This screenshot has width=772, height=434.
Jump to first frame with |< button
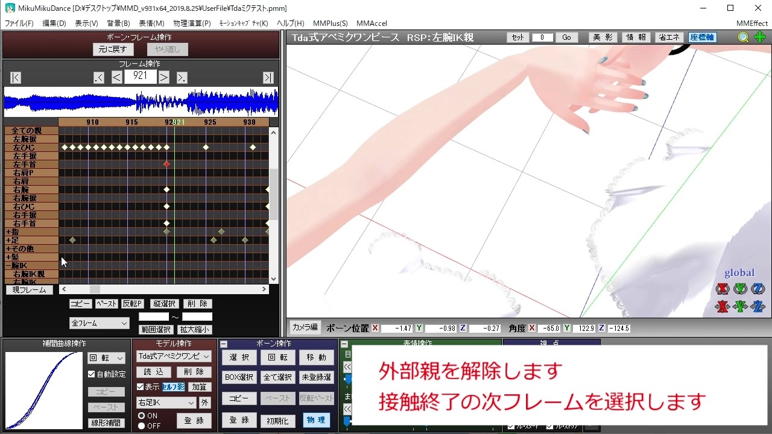(x=16, y=77)
